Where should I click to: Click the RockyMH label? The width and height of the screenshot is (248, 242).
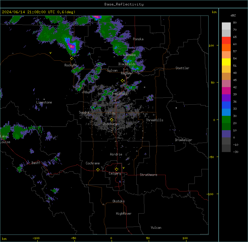70,65
